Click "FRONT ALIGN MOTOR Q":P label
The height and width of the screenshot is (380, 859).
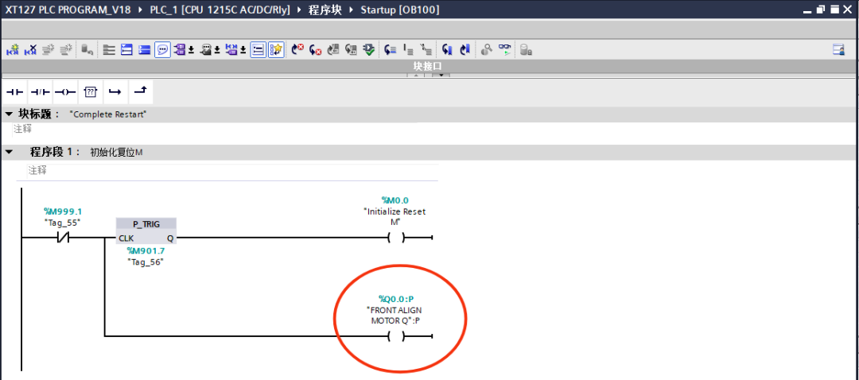click(x=395, y=316)
